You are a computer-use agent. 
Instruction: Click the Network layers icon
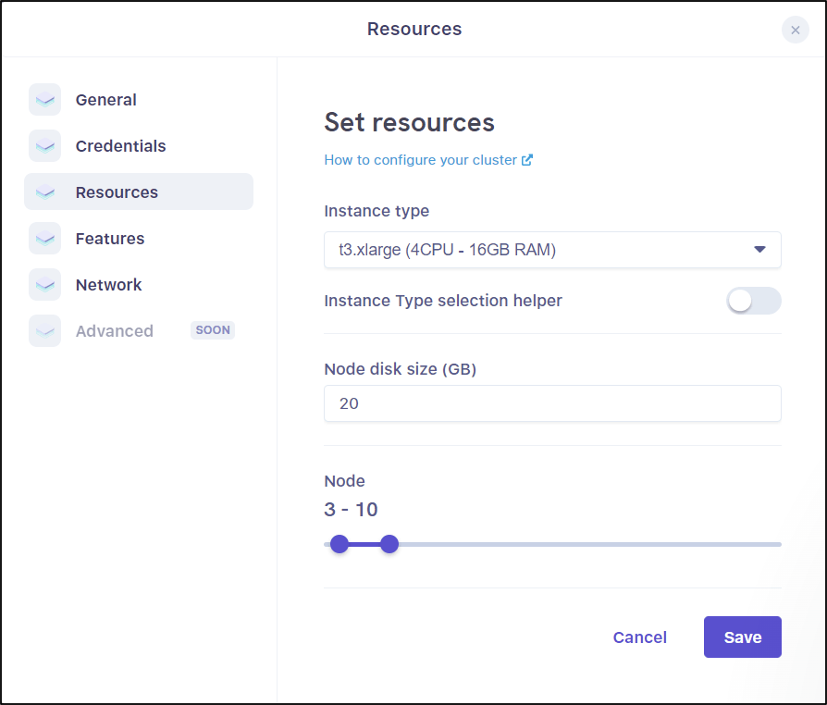[44, 284]
